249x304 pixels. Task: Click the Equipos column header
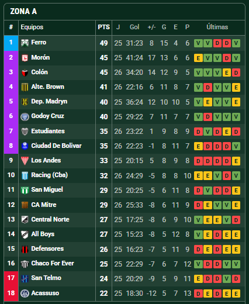pyautogui.click(x=32, y=27)
